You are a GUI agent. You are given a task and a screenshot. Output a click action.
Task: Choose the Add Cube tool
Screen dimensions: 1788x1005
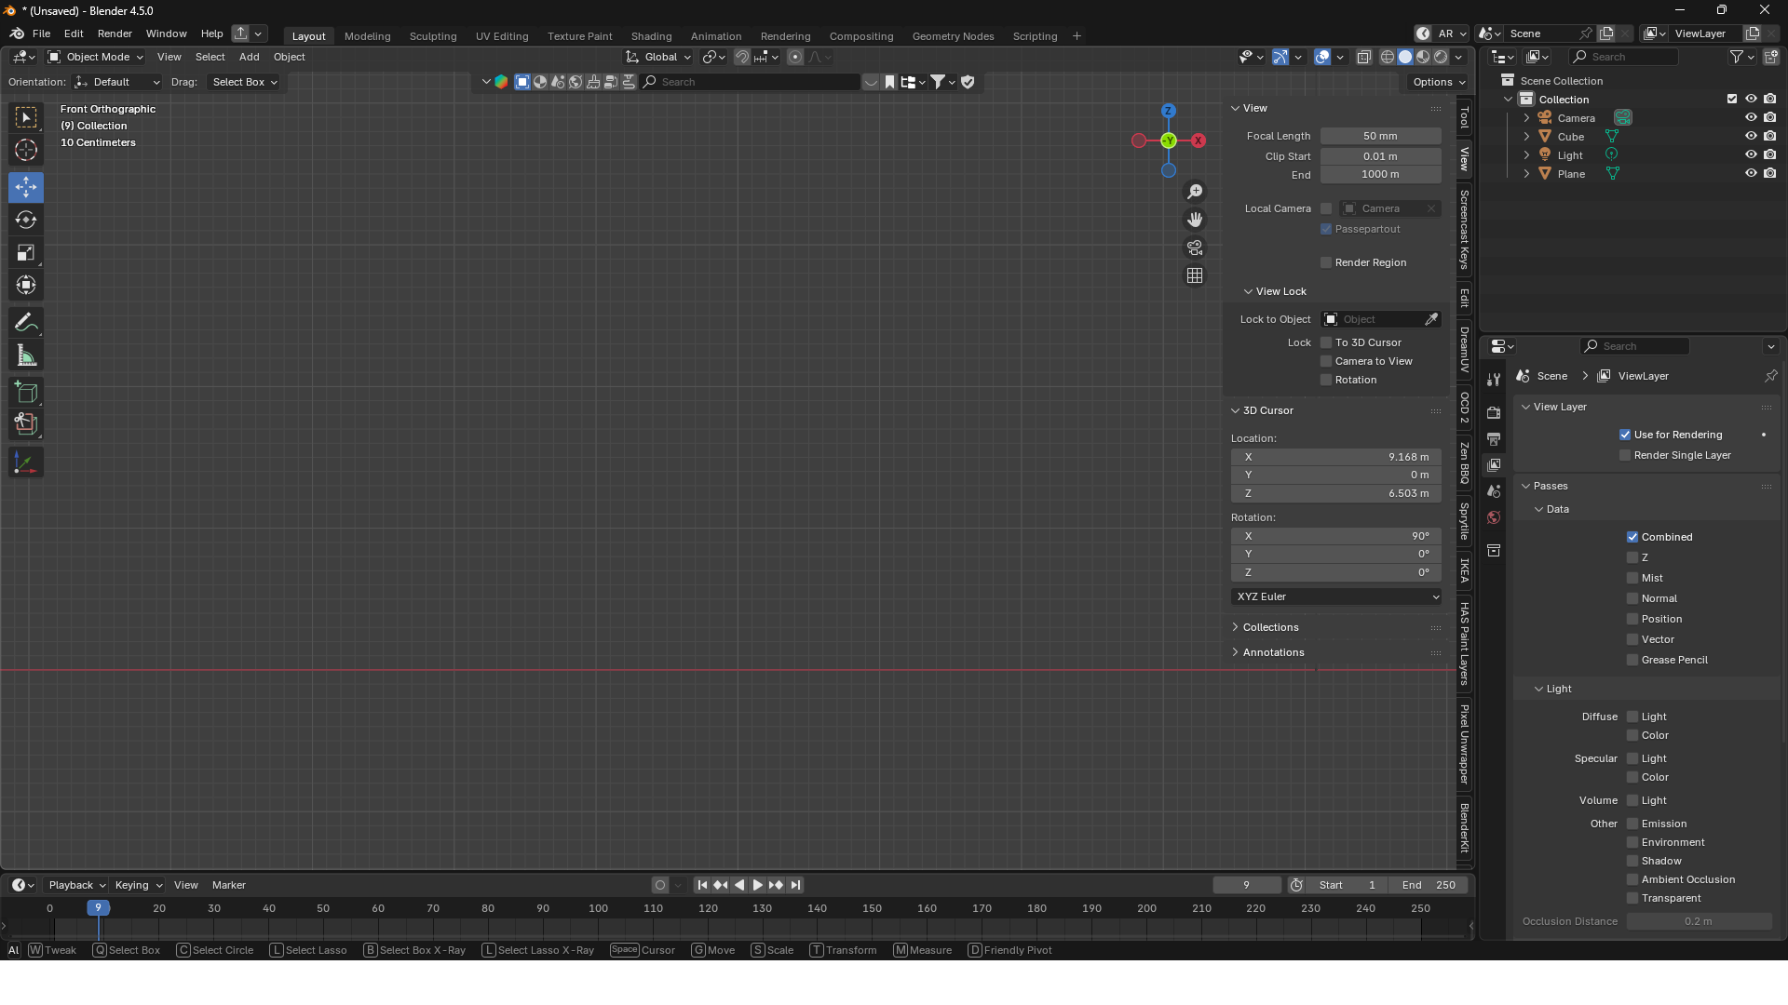[x=26, y=392]
